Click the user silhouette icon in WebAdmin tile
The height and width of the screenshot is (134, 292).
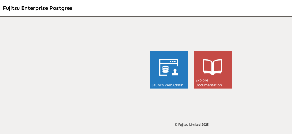(x=175, y=72)
